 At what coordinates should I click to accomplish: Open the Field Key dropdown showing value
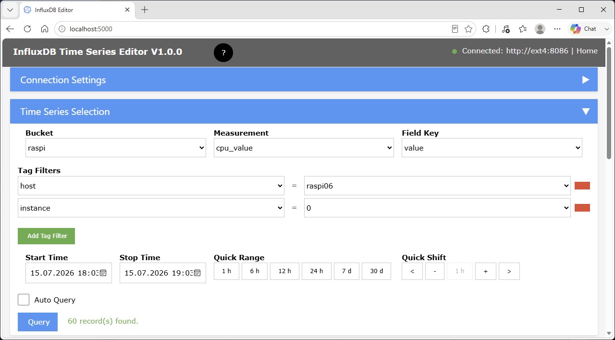(492, 148)
